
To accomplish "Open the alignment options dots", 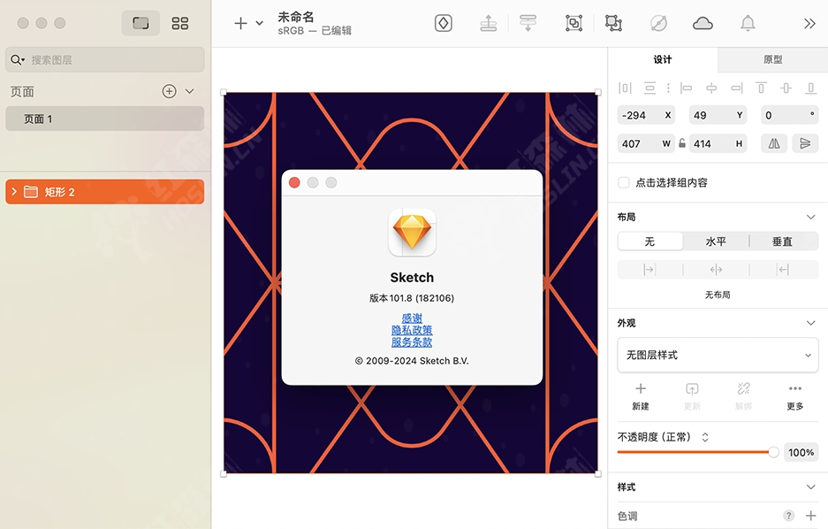I will click(x=668, y=88).
